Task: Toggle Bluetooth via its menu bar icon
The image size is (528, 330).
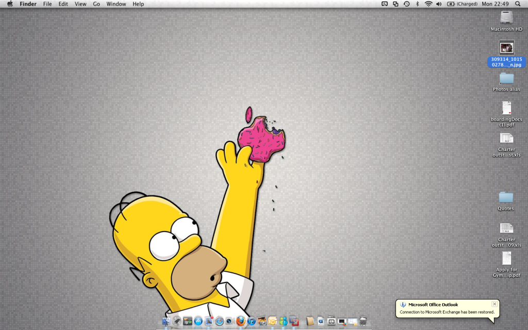Action: [x=418, y=4]
